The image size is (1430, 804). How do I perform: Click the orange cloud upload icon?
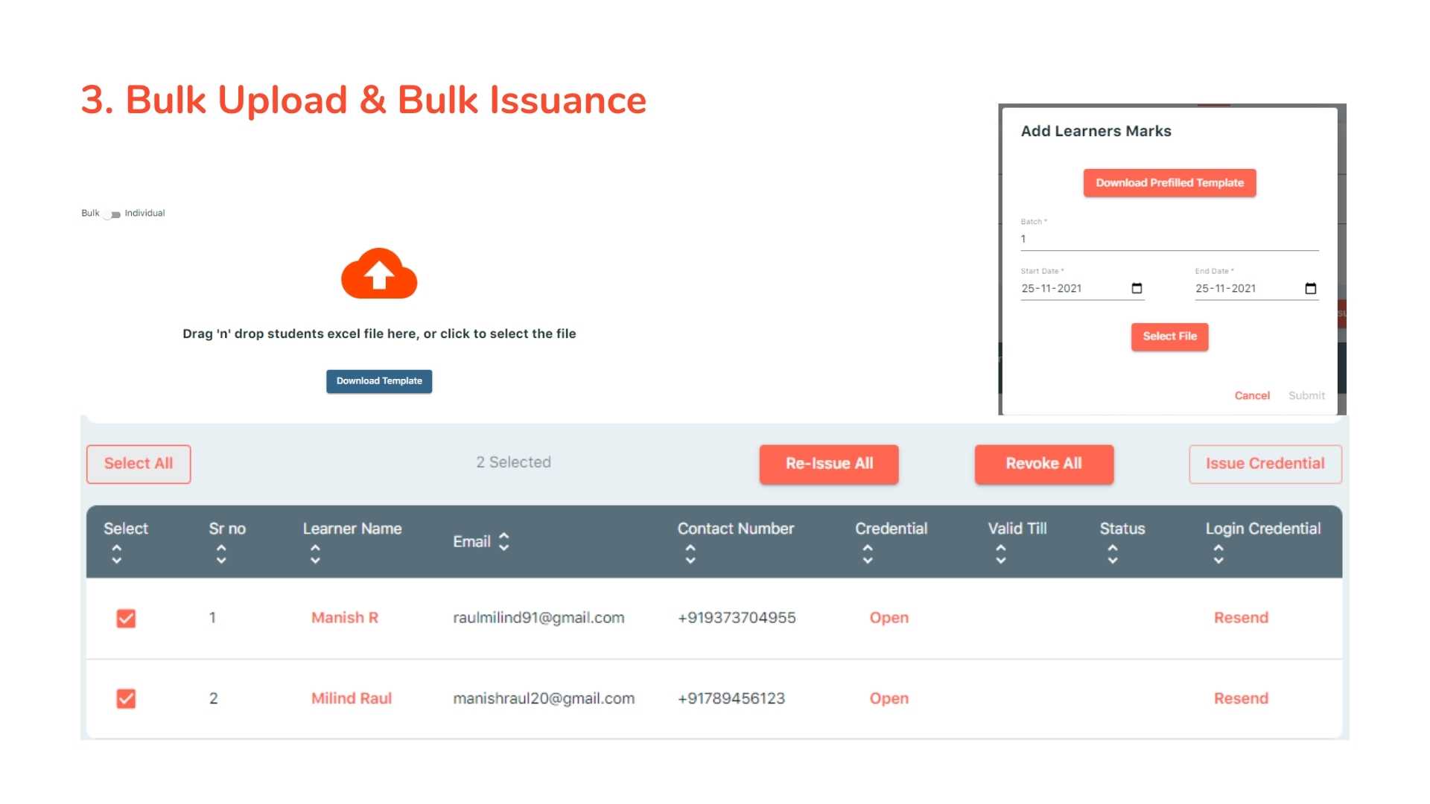point(379,274)
